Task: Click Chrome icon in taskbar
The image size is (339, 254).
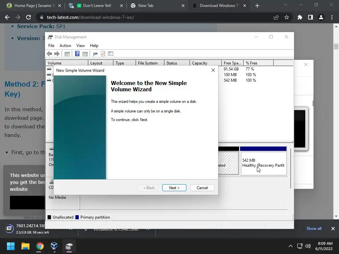Action: point(40,246)
